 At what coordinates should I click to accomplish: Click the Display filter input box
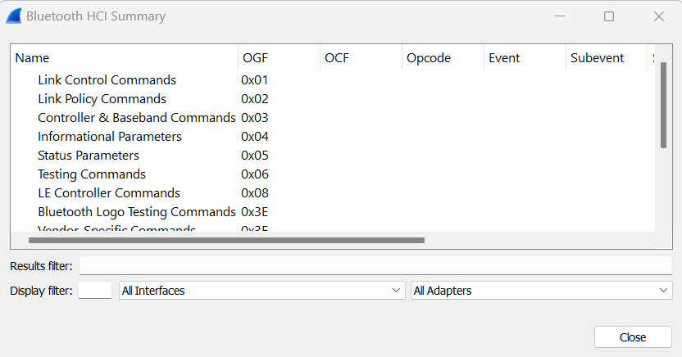[95, 291]
